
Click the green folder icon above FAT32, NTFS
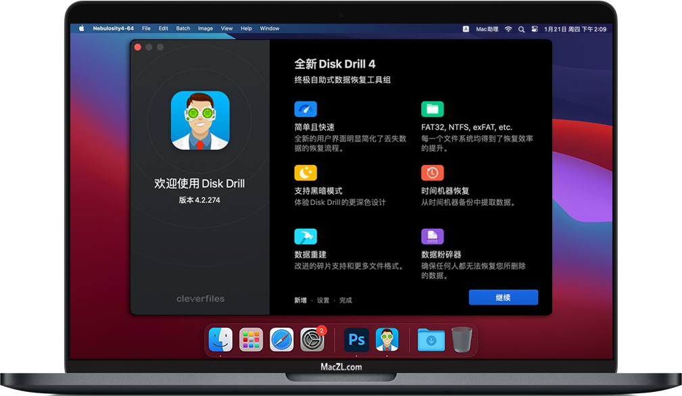click(x=433, y=109)
